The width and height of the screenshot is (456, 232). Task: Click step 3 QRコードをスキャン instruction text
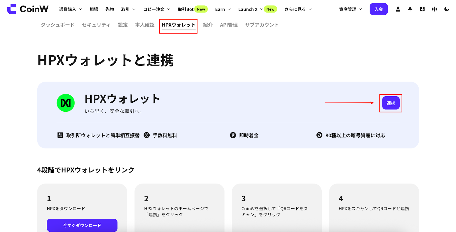(275, 212)
